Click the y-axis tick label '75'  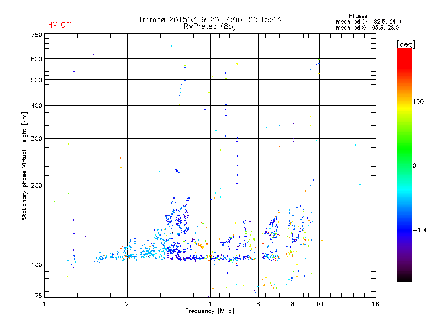tap(38, 296)
